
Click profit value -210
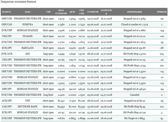[162, 36]
